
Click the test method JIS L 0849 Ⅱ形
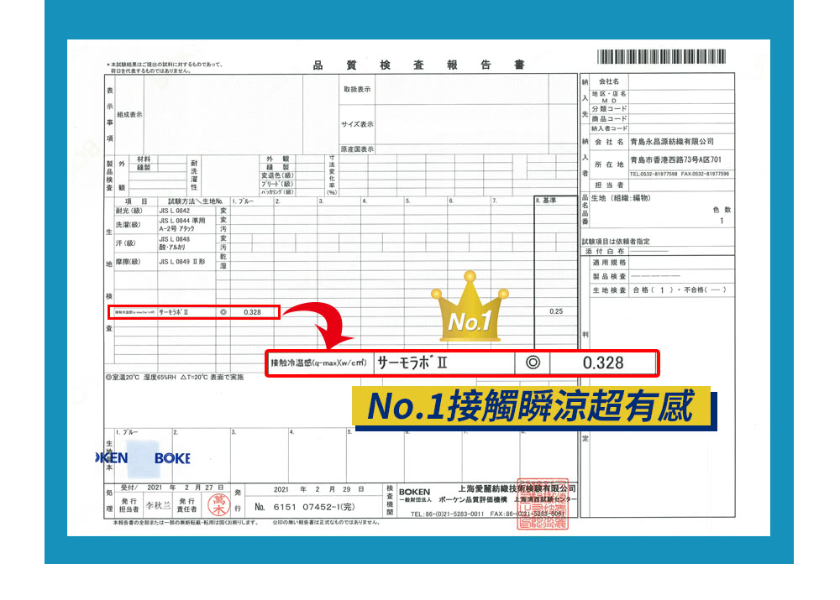click(x=182, y=262)
